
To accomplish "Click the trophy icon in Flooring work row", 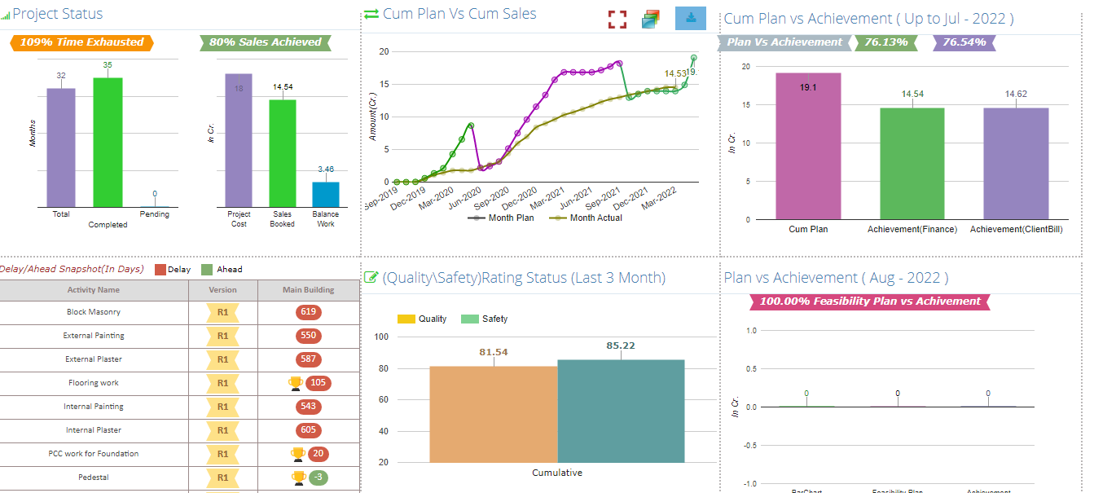I will pyautogui.click(x=296, y=383).
